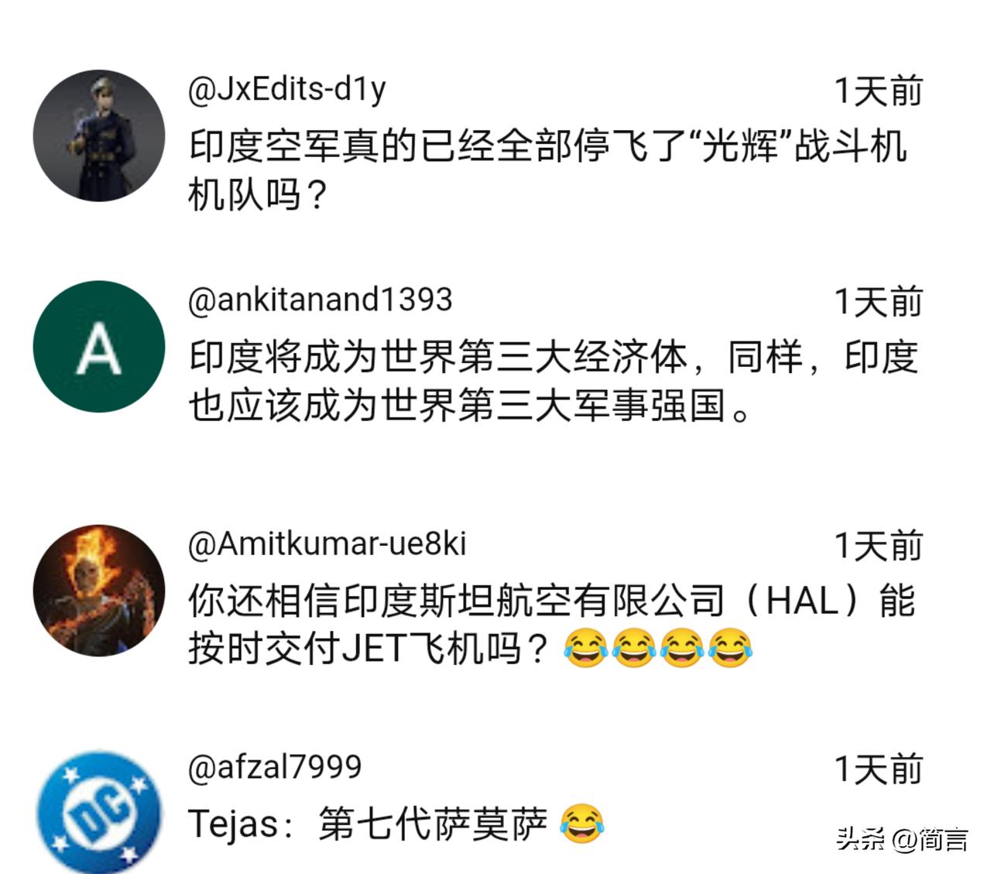
Task: Click 1天前 timestamp beside @Amitkumar-ue8ki
Action: tap(878, 547)
